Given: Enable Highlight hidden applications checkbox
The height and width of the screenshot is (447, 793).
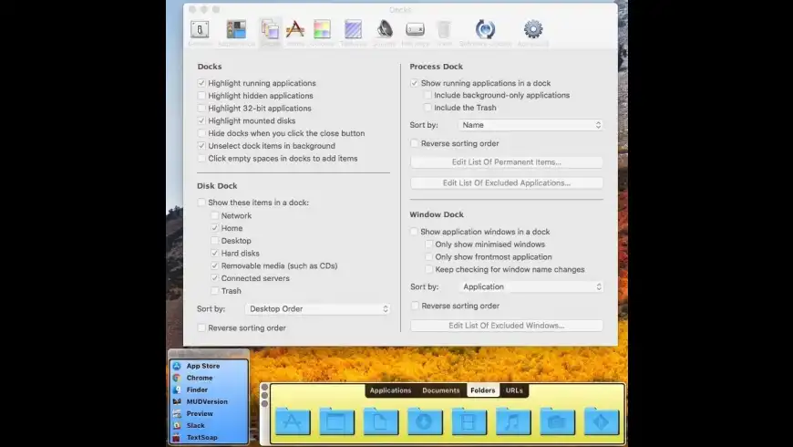Looking at the screenshot, I should pyautogui.click(x=201, y=96).
